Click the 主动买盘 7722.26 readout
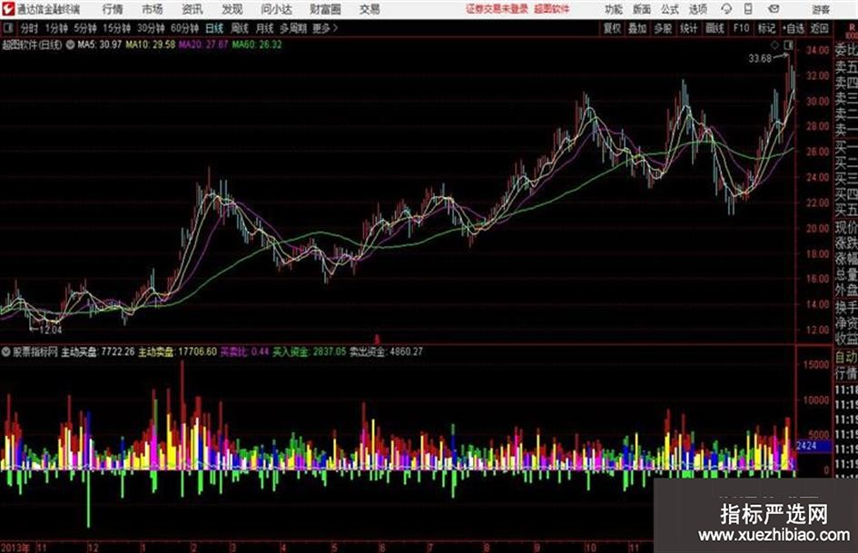This screenshot has height=553, width=858. pyautogui.click(x=98, y=351)
